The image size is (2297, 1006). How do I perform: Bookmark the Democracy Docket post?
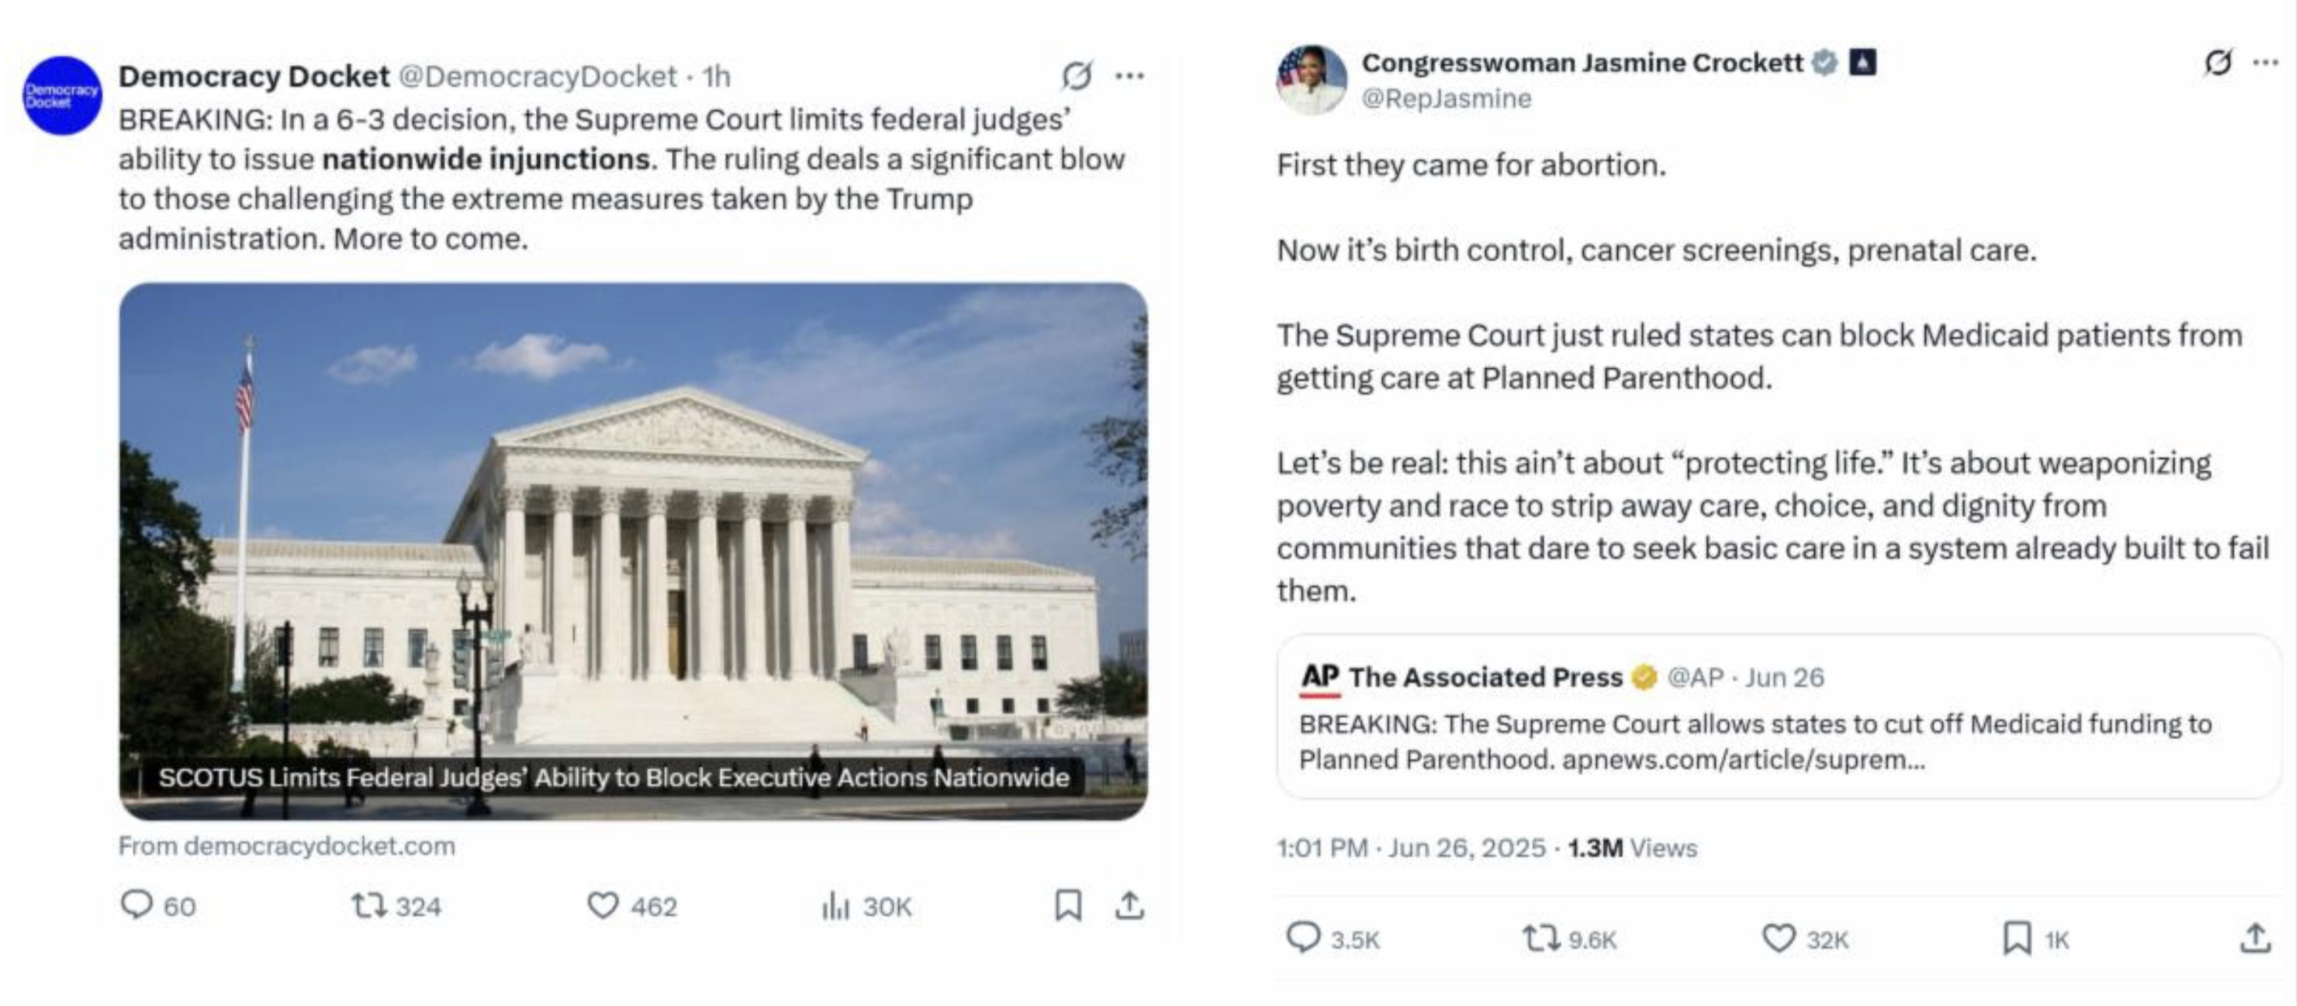(1067, 905)
